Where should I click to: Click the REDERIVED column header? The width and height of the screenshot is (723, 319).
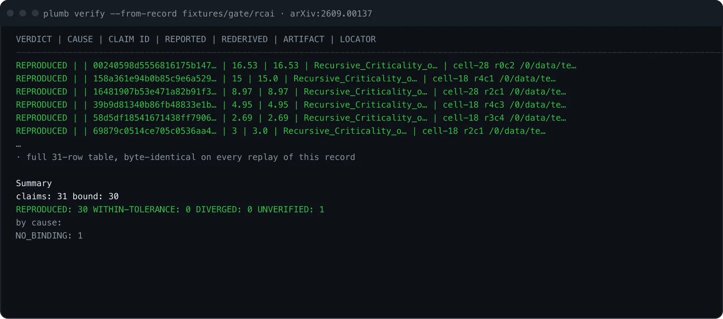(x=244, y=39)
